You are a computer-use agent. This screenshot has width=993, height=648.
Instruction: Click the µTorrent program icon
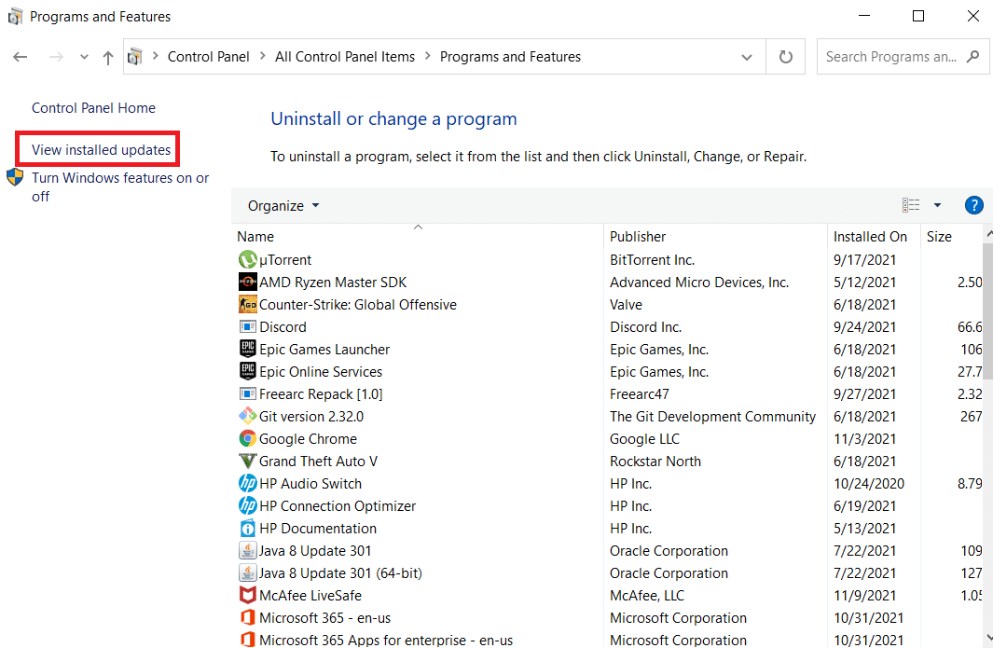[x=248, y=260]
